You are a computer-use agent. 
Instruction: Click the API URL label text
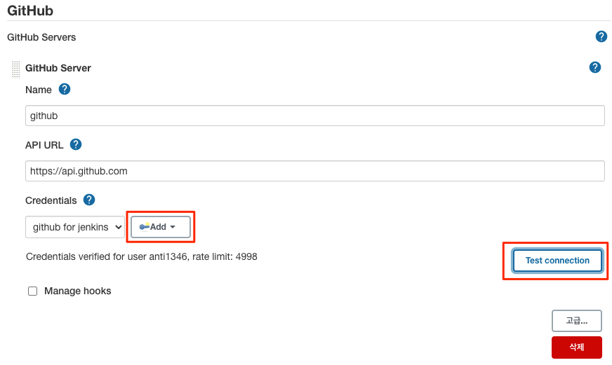tap(44, 145)
